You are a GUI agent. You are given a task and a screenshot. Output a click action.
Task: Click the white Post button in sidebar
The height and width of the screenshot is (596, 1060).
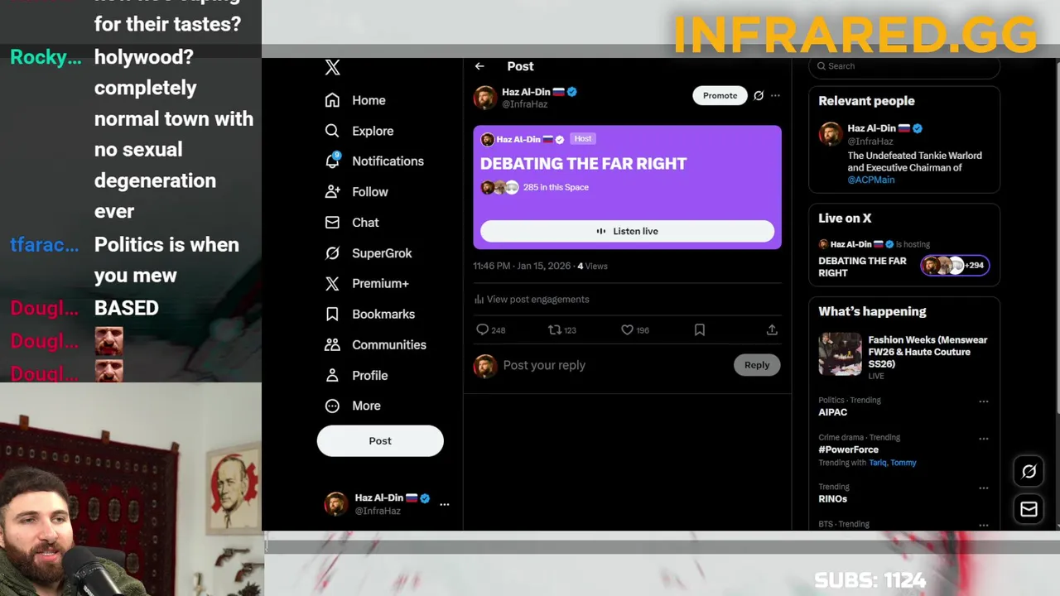pyautogui.click(x=380, y=441)
